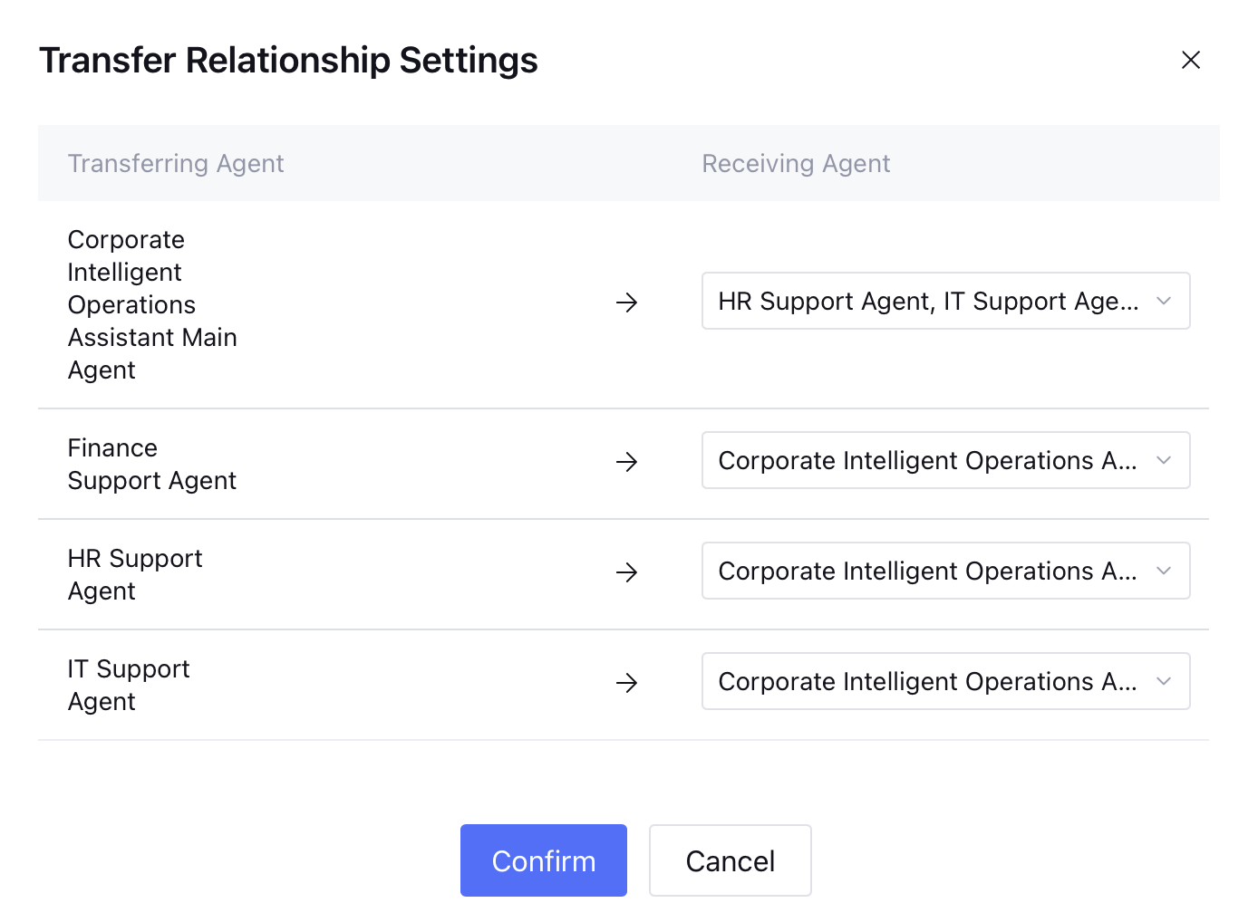Screen dimensions: 1258x922
Task: Click the Confirm button
Action: click(x=543, y=860)
